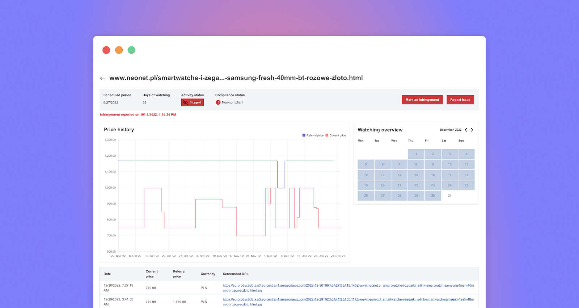Toggle Current price legend series
The image size is (579, 308).
point(336,135)
